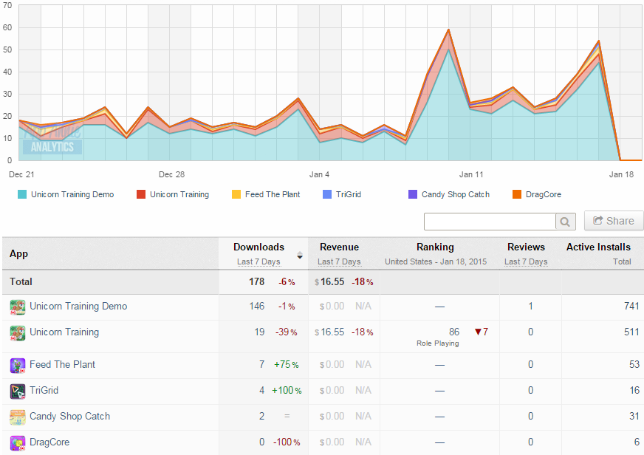Viewport: 644px width, 455px height.
Task: Open the Unicorn Training Demo app link
Action: click(78, 307)
